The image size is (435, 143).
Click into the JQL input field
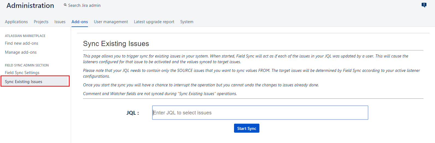260,113
